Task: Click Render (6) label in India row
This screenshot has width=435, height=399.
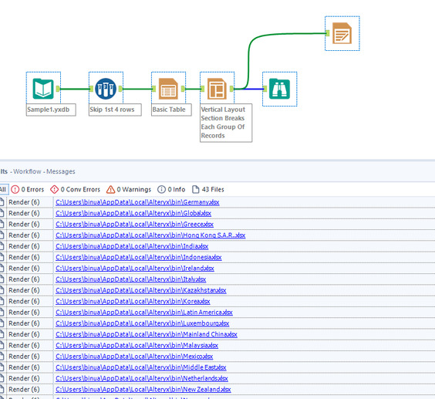Action: pyautogui.click(x=24, y=246)
